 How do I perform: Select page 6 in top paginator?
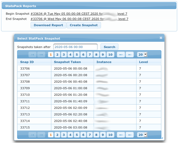tap(83, 55)
